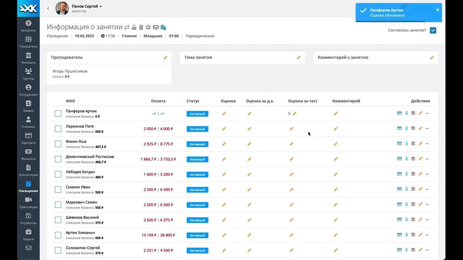
Task: Collapse the sidebar with the back arrow button
Action: click(x=48, y=8)
